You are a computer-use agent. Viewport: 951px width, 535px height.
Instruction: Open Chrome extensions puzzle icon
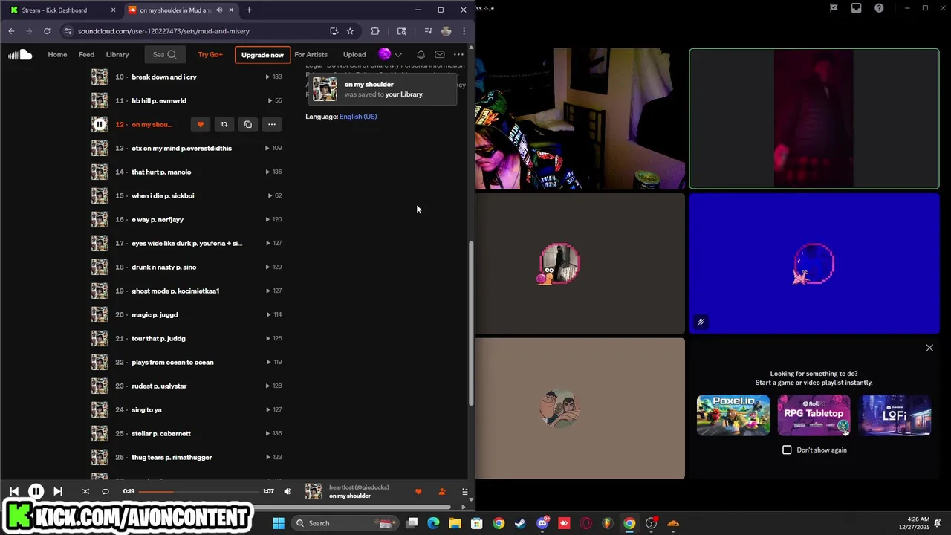tap(374, 31)
